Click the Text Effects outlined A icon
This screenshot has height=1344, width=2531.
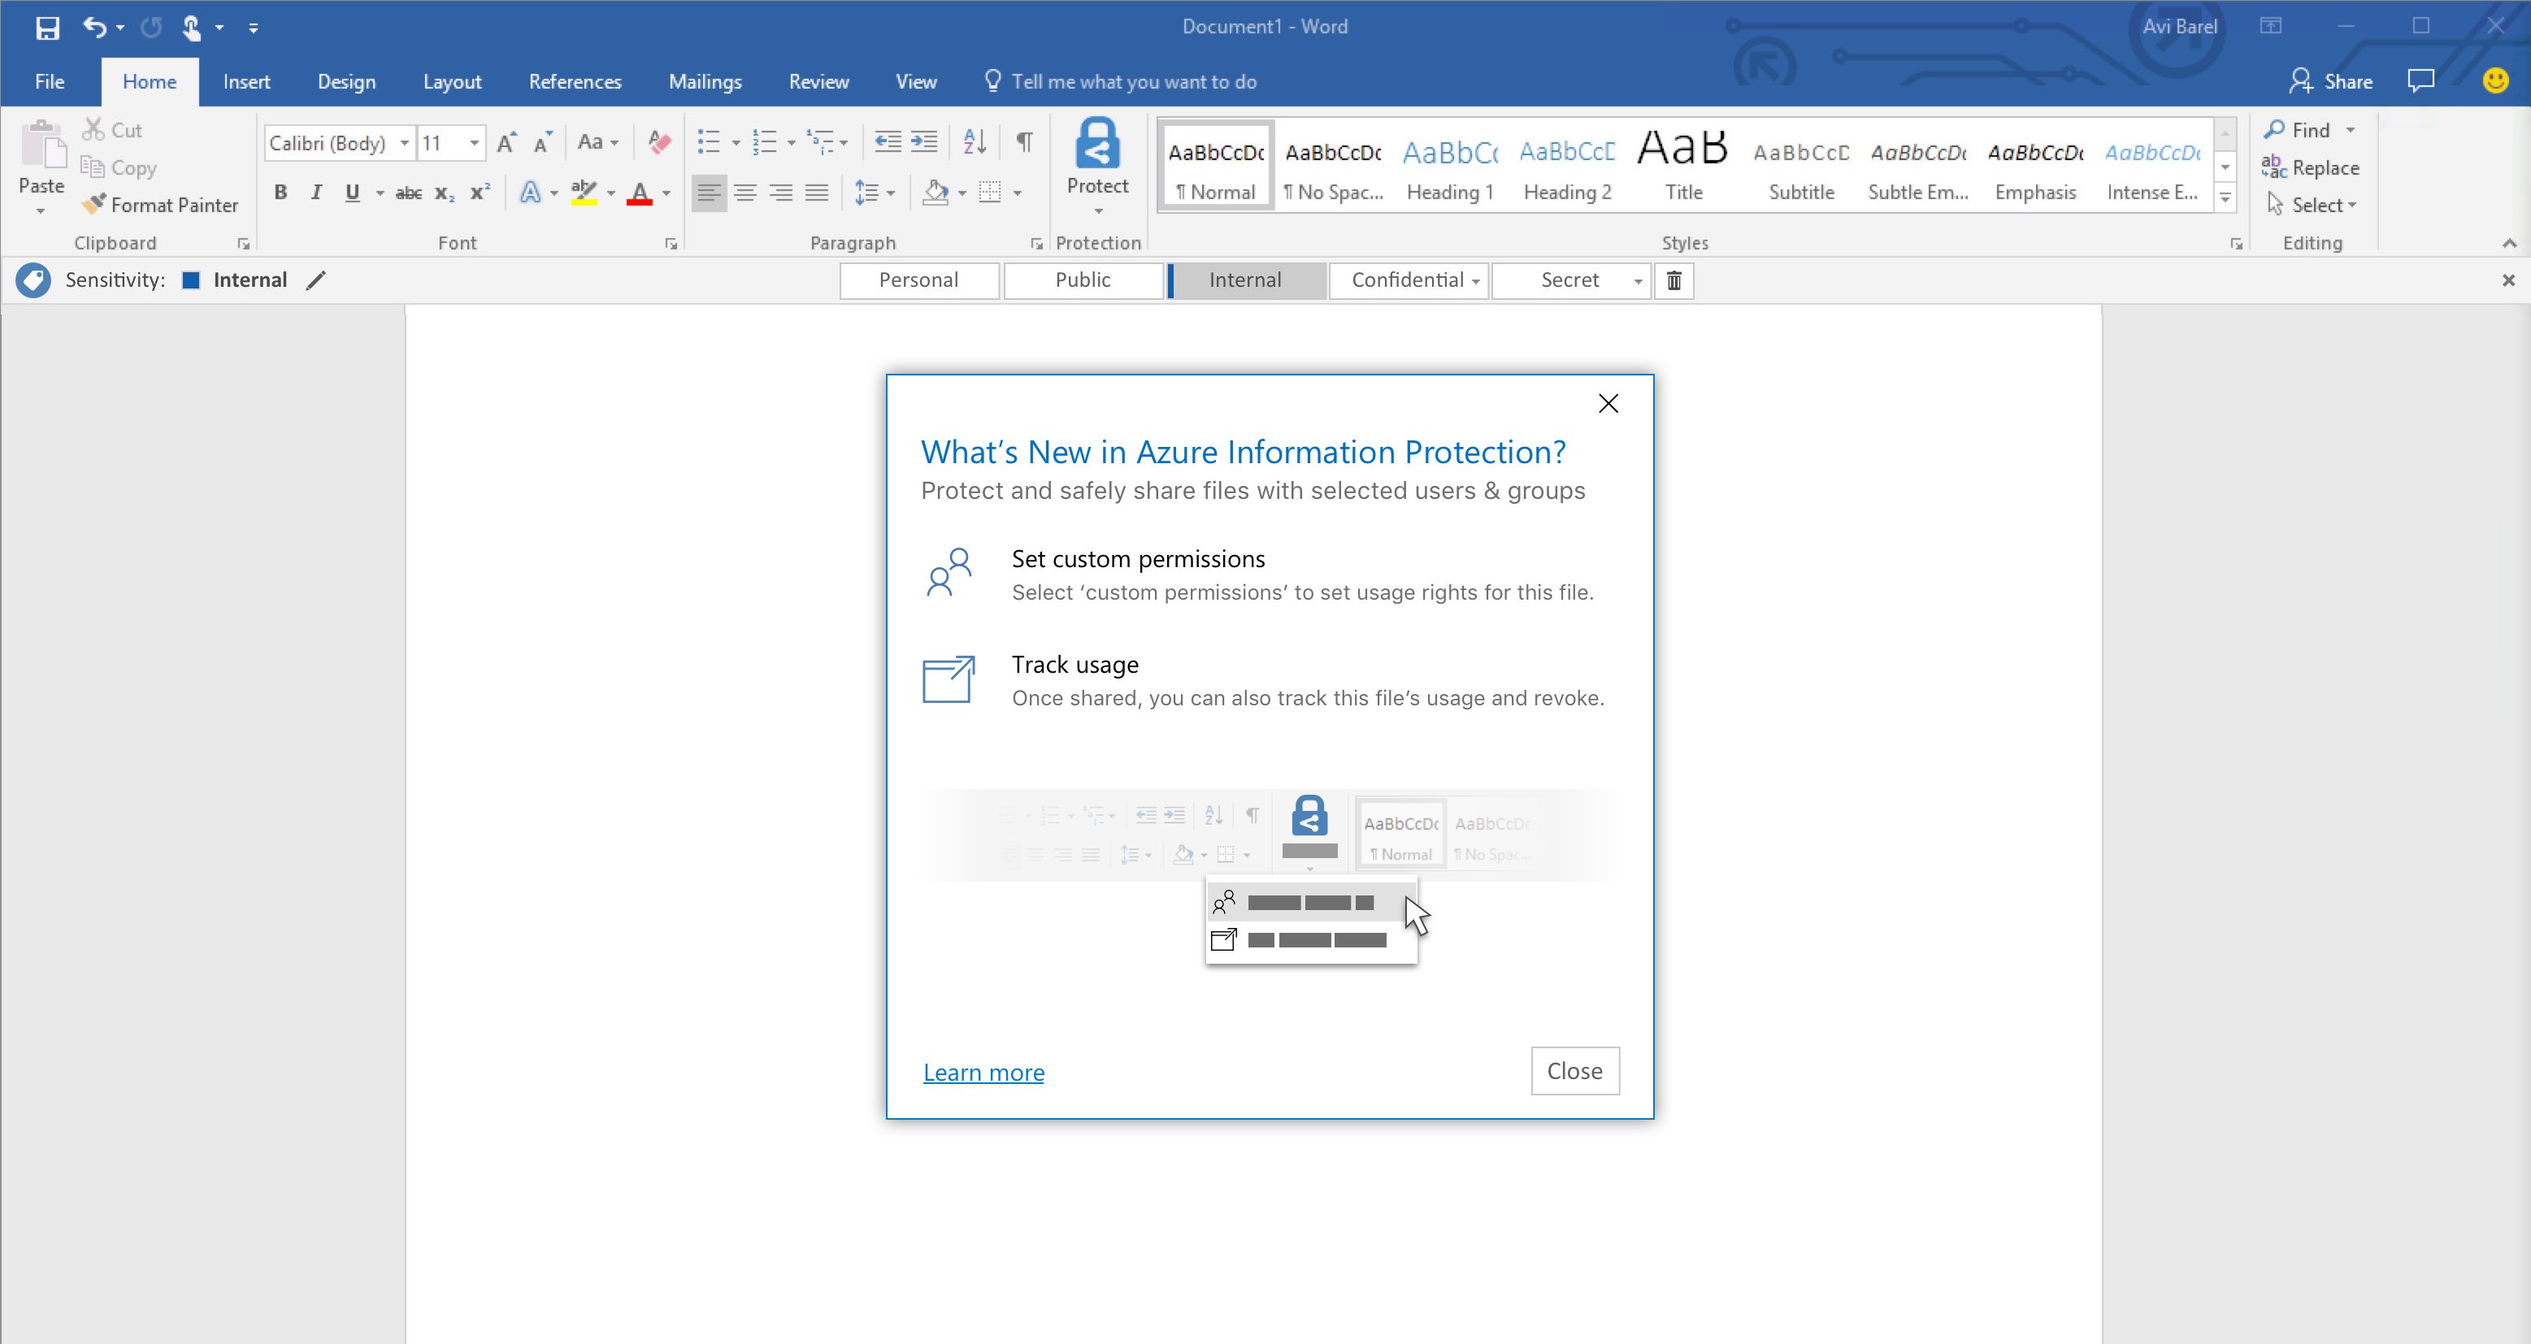pyautogui.click(x=530, y=193)
